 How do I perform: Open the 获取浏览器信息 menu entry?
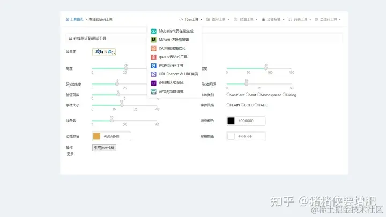pyautogui.click(x=174, y=91)
